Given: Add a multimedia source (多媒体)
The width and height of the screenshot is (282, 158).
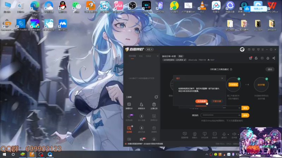Looking at the screenshot, I should [215, 135].
